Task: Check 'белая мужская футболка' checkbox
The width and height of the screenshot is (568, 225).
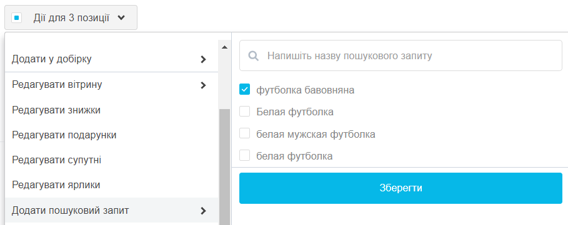Action: tap(244, 133)
